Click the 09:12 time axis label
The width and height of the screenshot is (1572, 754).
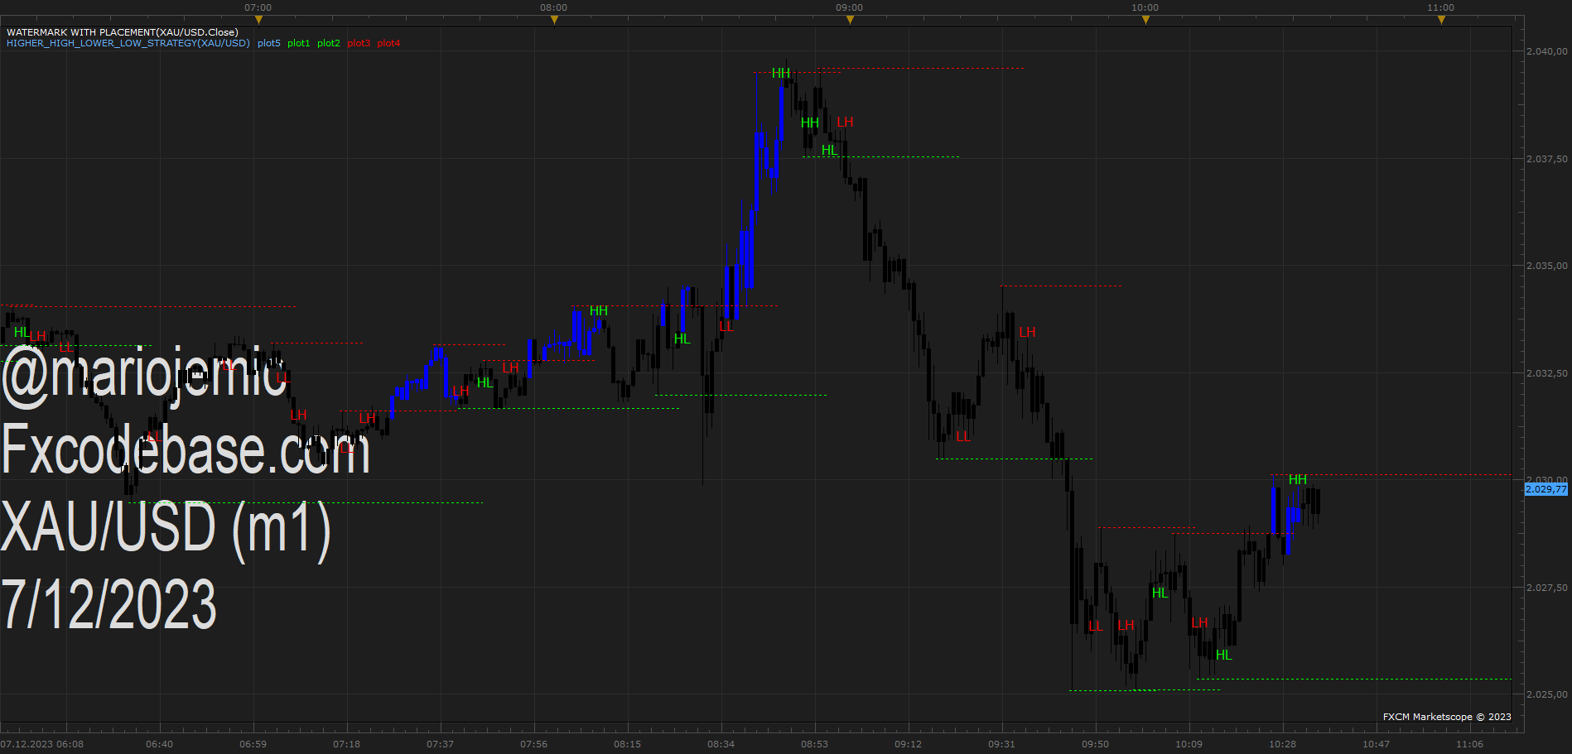[x=909, y=744]
